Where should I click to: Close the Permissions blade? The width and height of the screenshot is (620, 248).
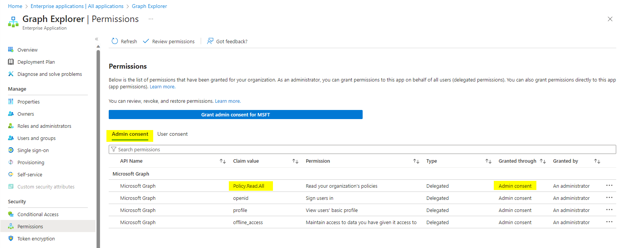tap(610, 19)
